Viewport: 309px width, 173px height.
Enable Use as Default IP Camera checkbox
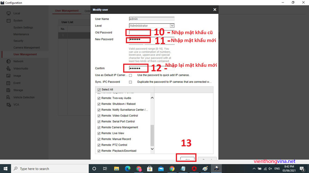(x=131, y=75)
